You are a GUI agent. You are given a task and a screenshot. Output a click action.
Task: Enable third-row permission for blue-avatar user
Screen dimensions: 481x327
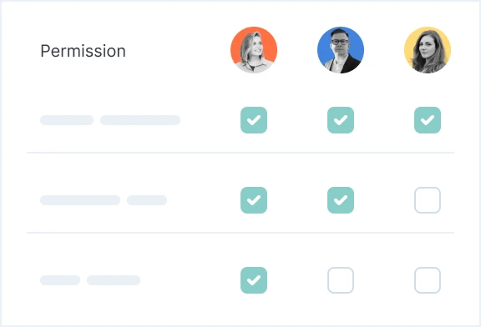pos(341,280)
